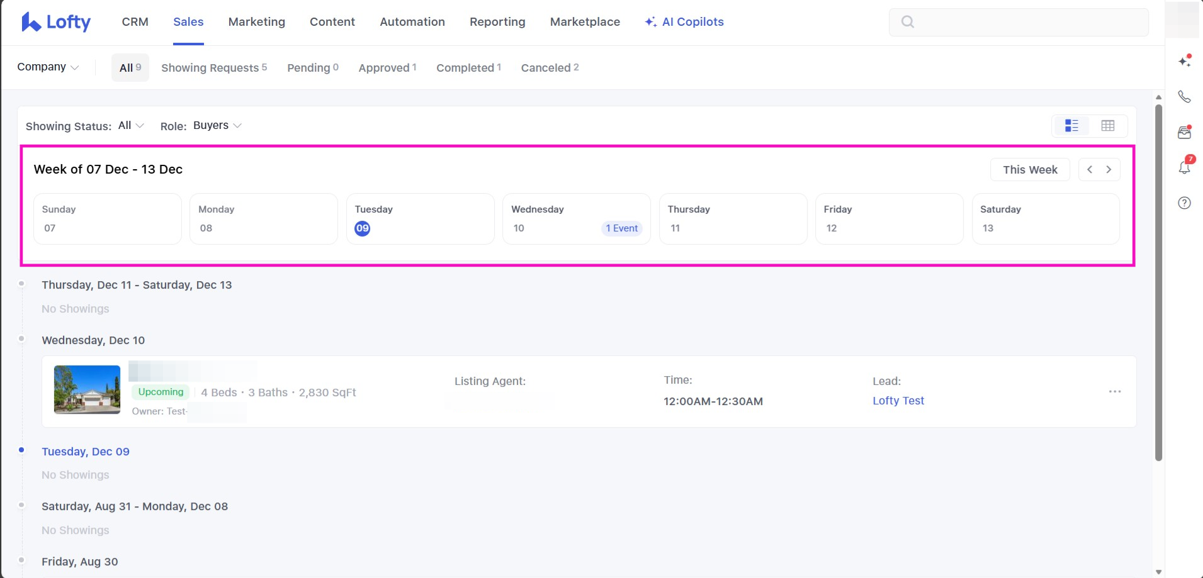Go to previous week arrow
This screenshot has width=1203, height=578.
1090,169
